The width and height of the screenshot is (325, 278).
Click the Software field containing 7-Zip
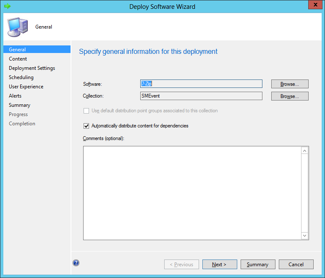coord(201,84)
